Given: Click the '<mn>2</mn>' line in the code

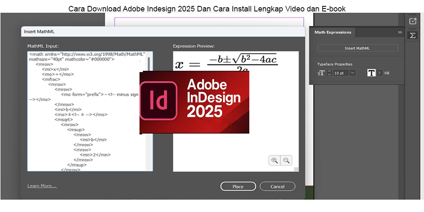Looking at the screenshot, I should pyautogui.click(x=95, y=155).
